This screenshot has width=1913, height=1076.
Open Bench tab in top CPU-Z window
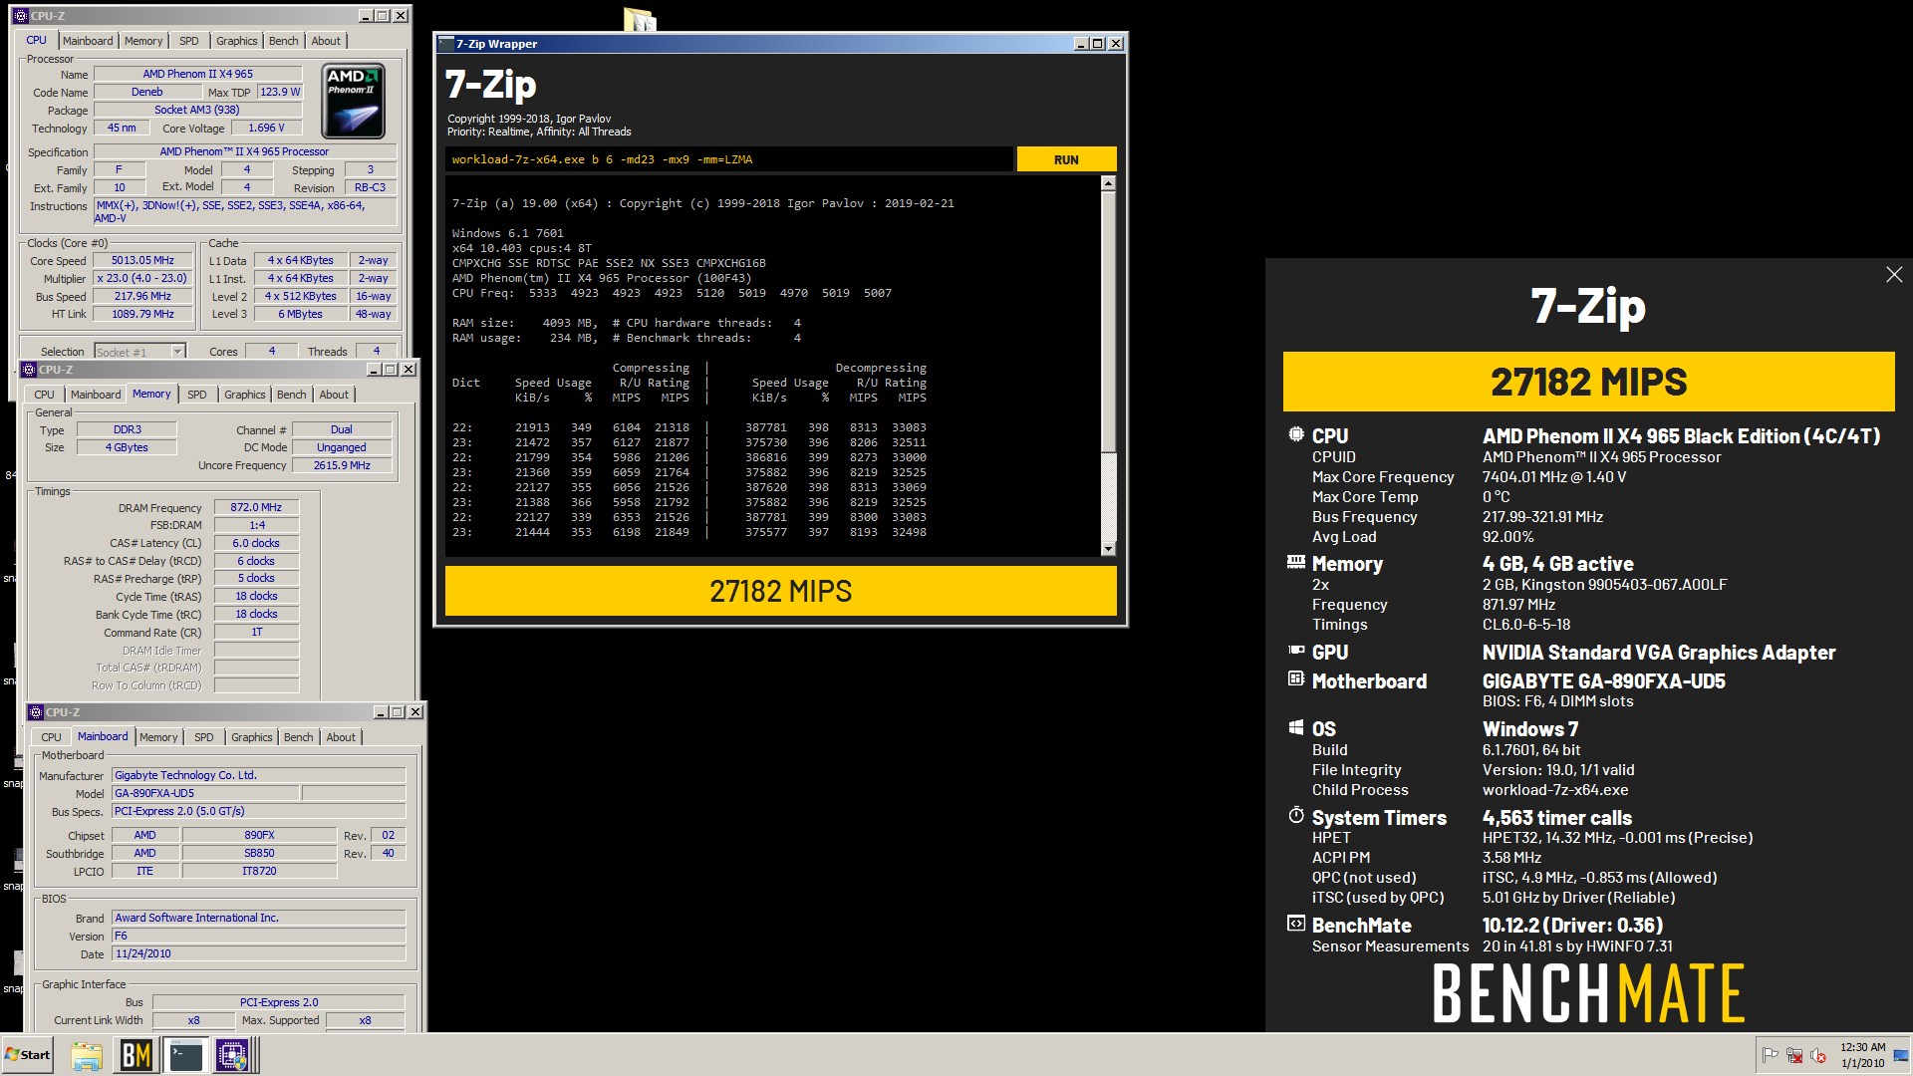[x=284, y=41]
